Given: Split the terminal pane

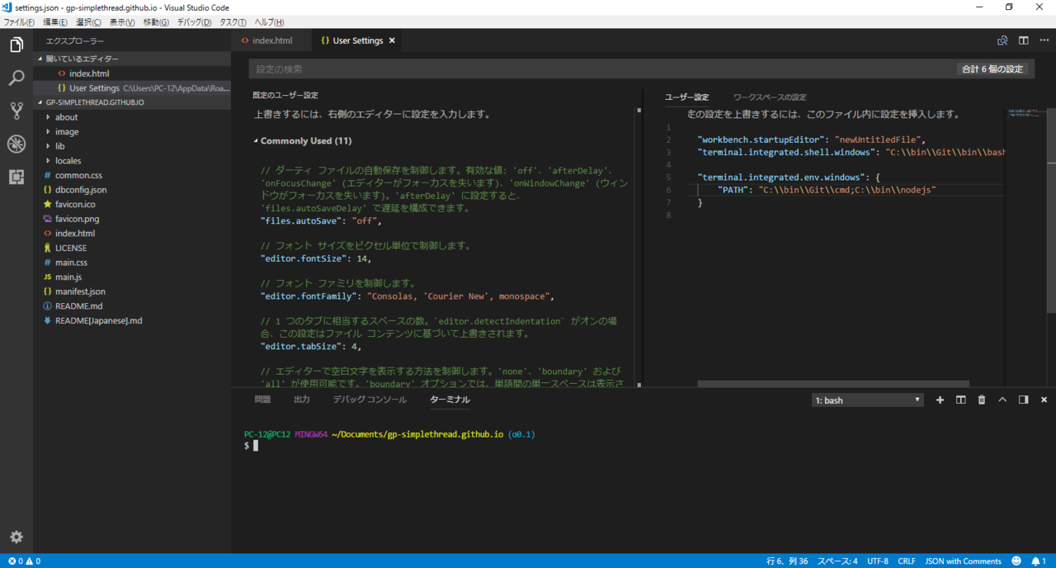Looking at the screenshot, I should tap(961, 400).
